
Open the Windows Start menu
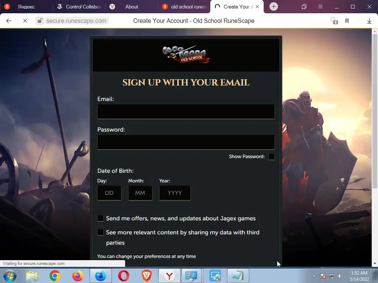pos(10,276)
